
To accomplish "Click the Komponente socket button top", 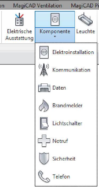I will pyautogui.click(x=55, y=19).
